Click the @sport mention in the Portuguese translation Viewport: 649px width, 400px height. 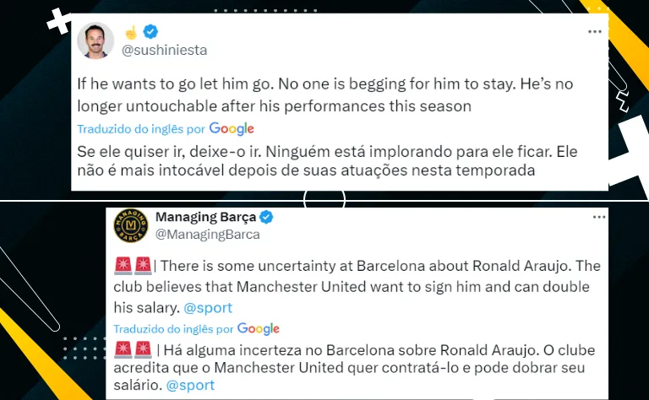tap(190, 385)
